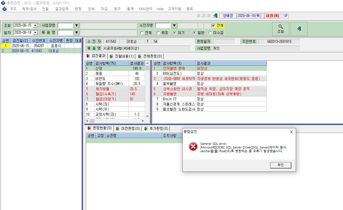Click the small exit icon near the version number

tap(216, 16)
